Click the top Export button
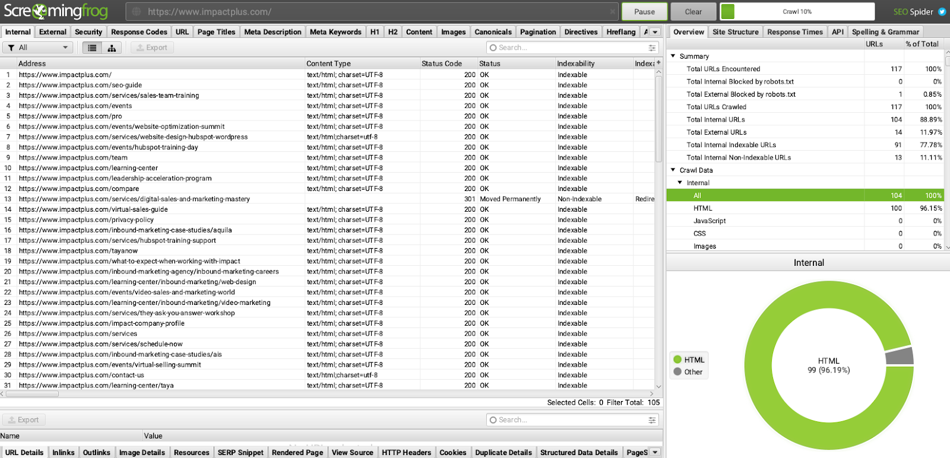This screenshot has width=950, height=458. click(x=152, y=47)
